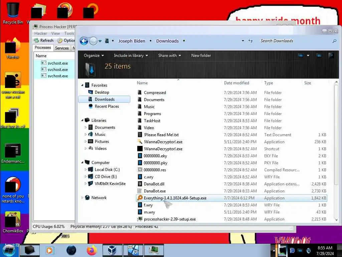Click Refresh in Process Hacker toolbar
This screenshot has height=257, width=342.
[x=44, y=40]
